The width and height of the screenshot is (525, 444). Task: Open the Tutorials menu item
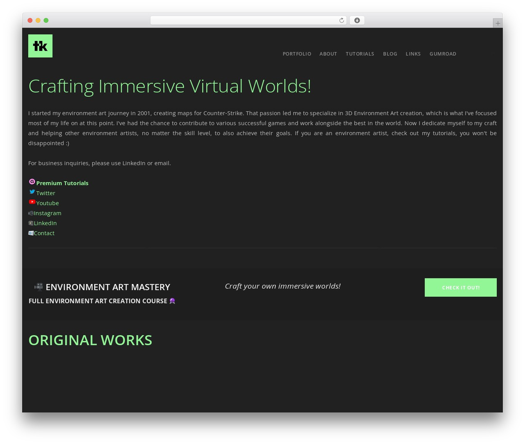click(360, 54)
